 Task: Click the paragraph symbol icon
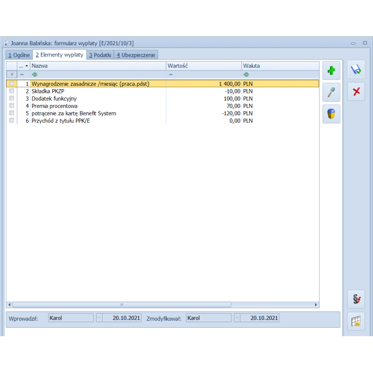click(356, 299)
